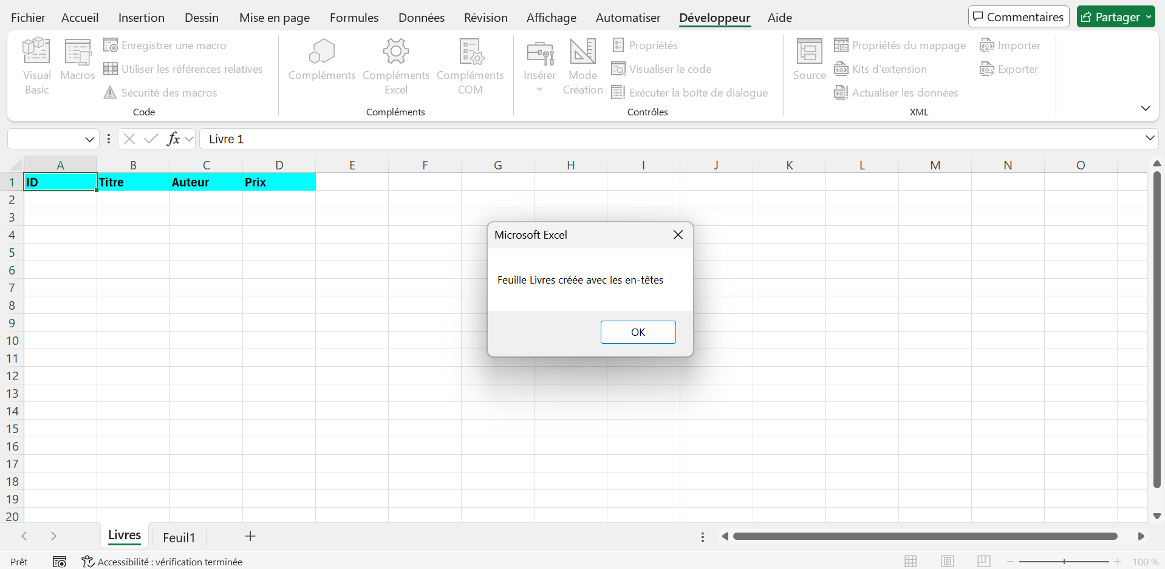Screen dimensions: 1165x569
Task: Open the Accessibilité status check
Action: coord(162,562)
